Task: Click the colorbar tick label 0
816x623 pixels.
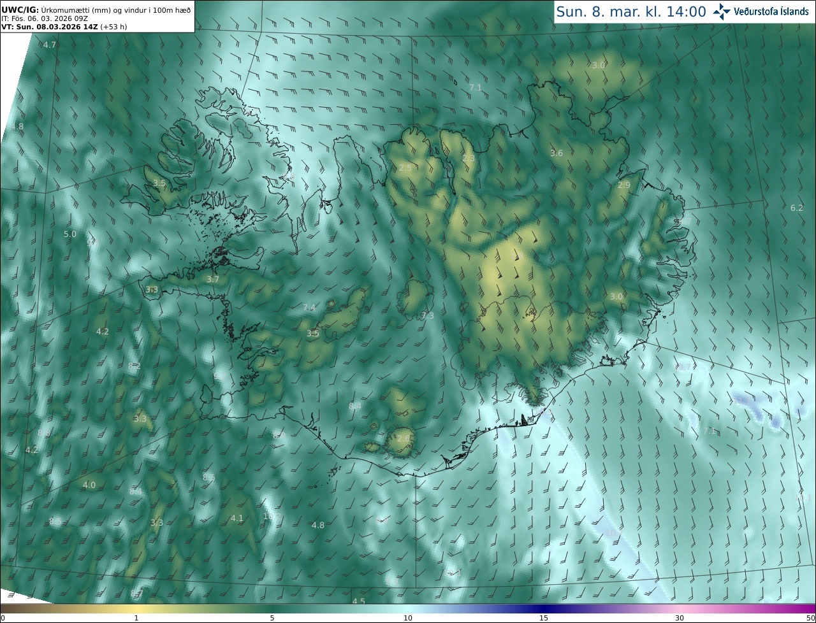Action: (x=3, y=618)
